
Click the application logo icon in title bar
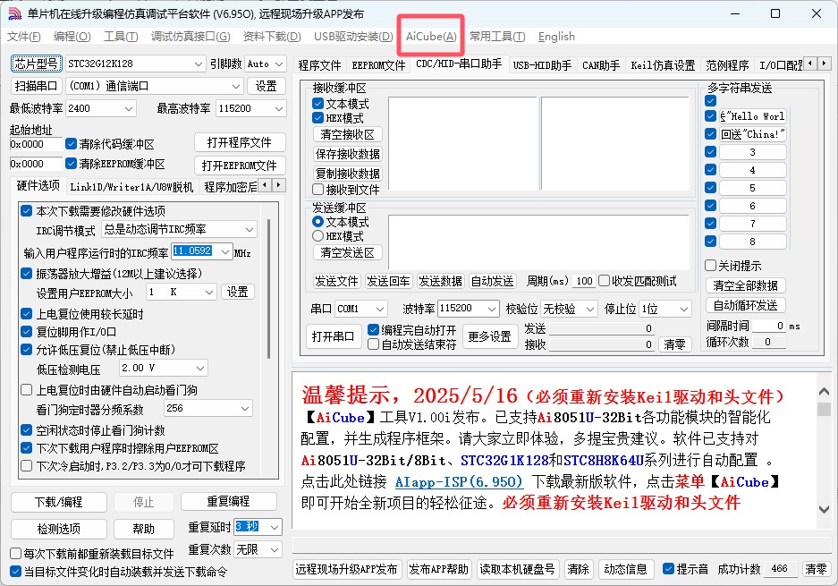pos(15,13)
